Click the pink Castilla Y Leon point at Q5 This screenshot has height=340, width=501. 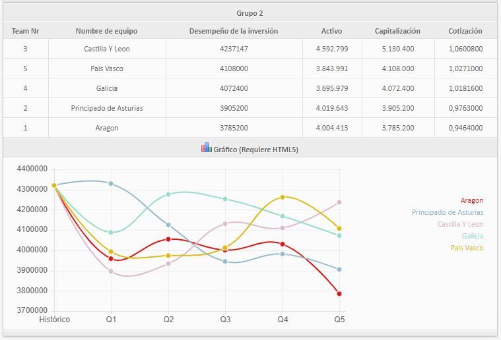(x=339, y=202)
